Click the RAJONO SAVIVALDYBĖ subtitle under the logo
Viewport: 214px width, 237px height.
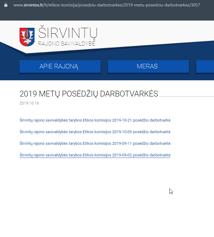pos(66,44)
